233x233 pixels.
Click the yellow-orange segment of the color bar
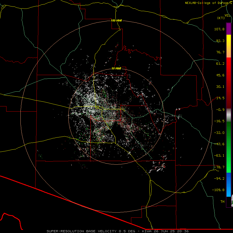tap(229, 46)
